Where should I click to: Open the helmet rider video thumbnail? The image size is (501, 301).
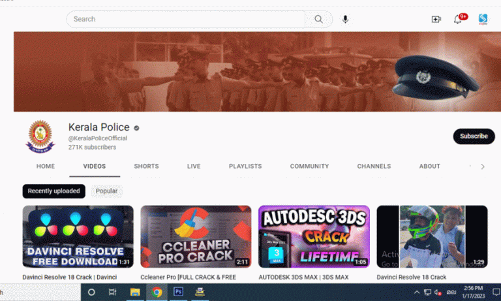(432, 236)
